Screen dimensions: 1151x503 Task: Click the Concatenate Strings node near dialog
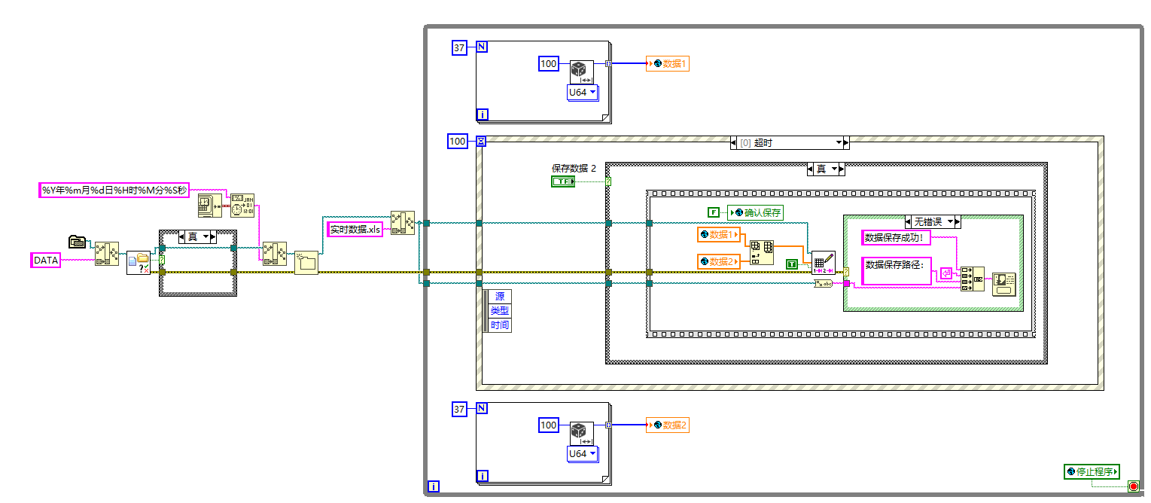tap(973, 280)
